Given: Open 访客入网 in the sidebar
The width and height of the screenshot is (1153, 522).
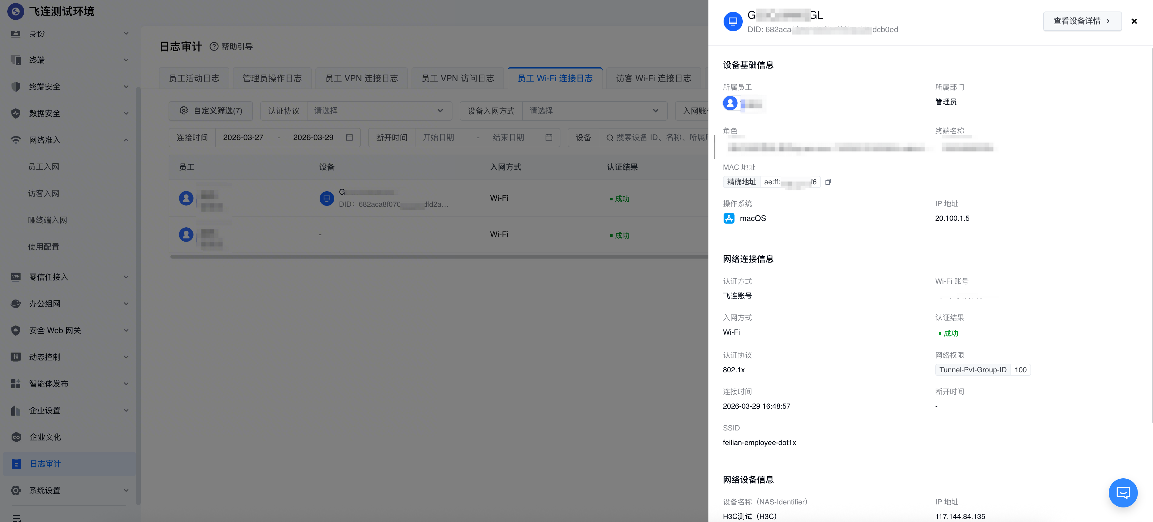Looking at the screenshot, I should [x=43, y=193].
